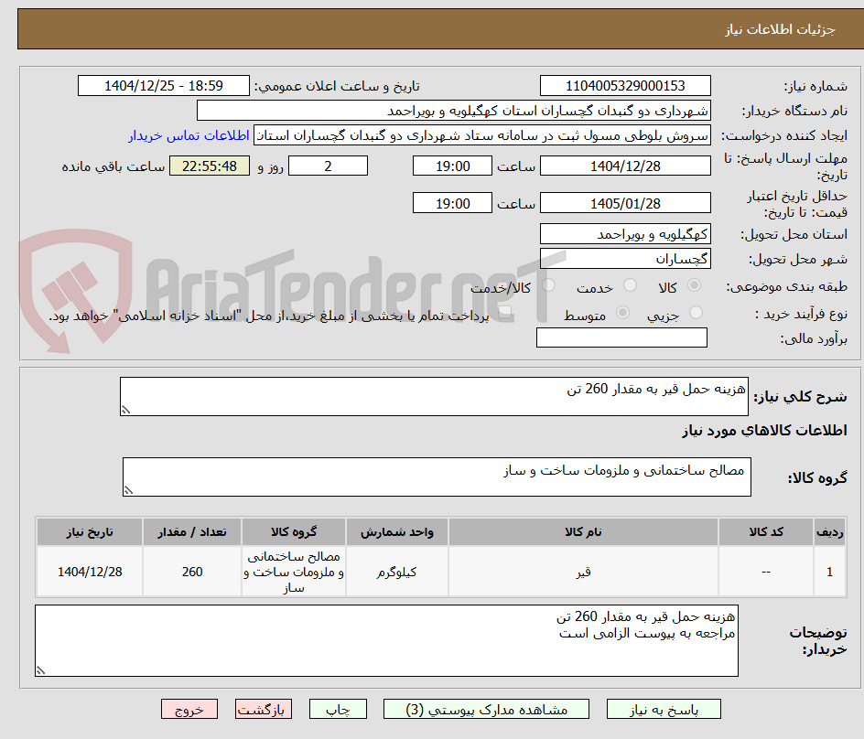This screenshot has width=864, height=739.
Task: Click the شماره نیاز number field
Action: (x=625, y=86)
